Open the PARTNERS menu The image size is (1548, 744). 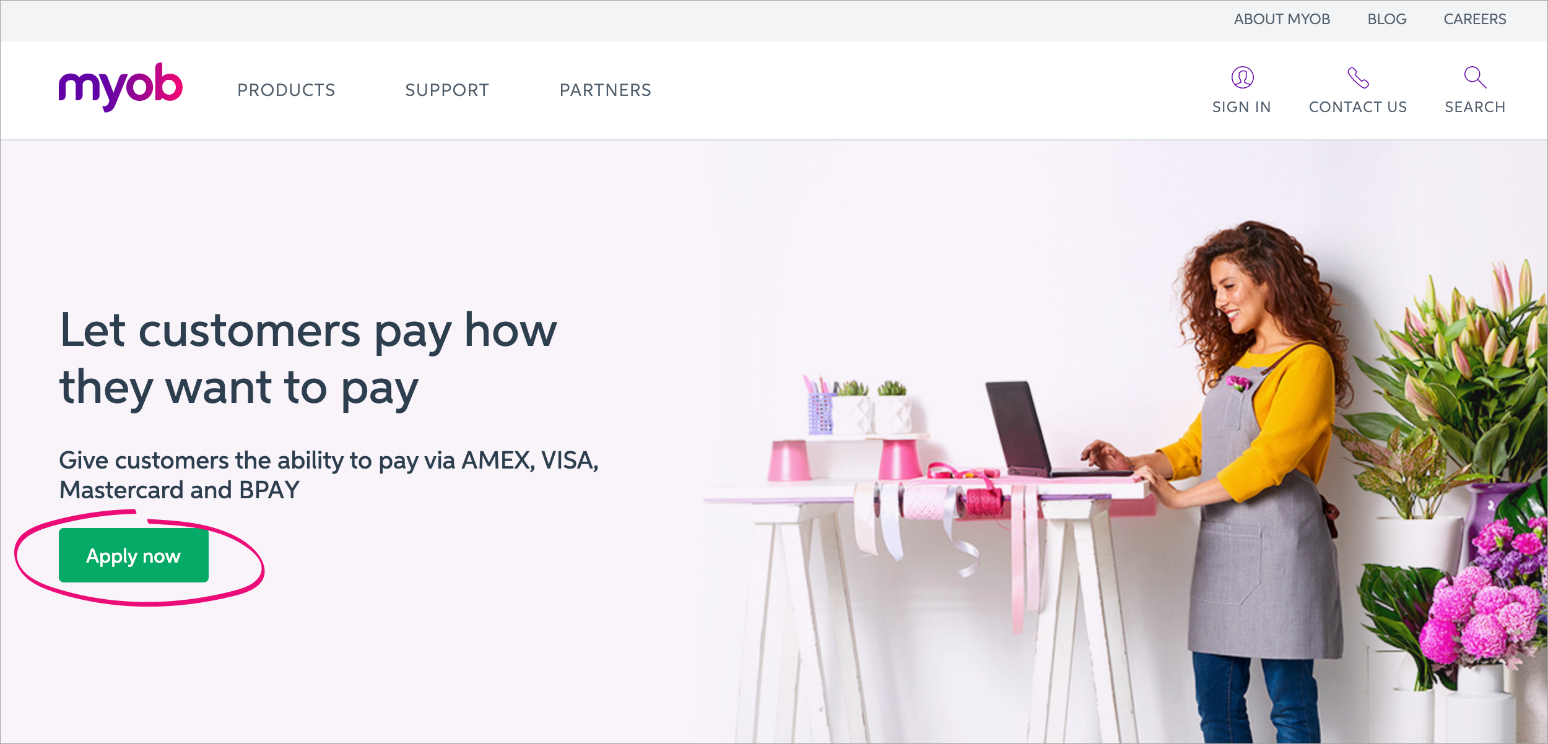pyautogui.click(x=606, y=90)
